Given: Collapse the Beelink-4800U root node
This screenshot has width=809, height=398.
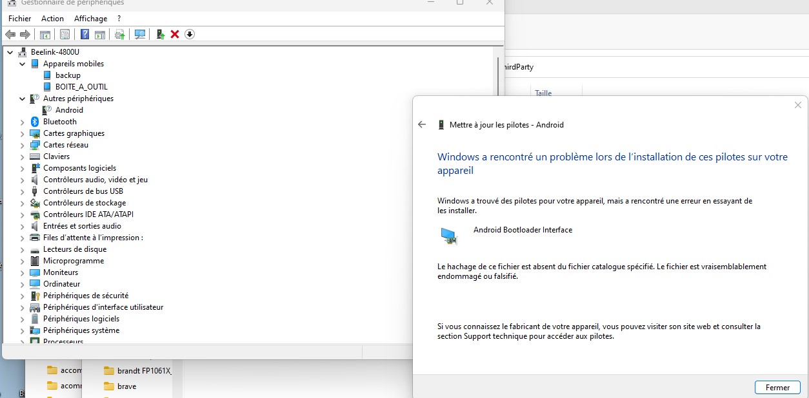Looking at the screenshot, I should coord(10,52).
